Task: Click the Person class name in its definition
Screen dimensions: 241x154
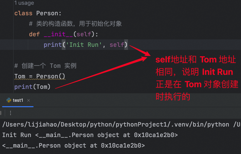Action: coord(47,13)
